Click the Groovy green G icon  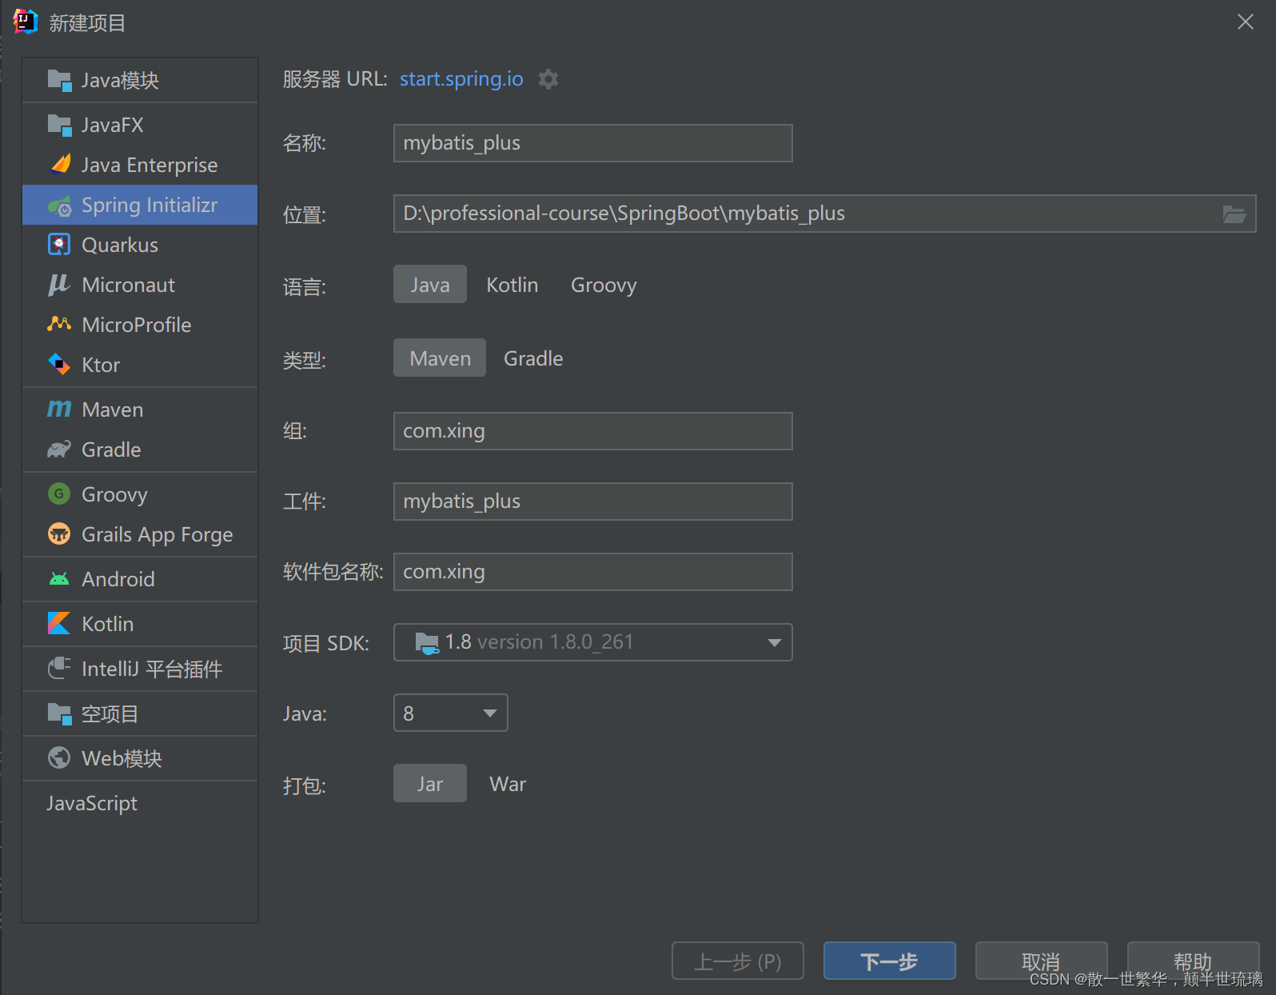click(59, 494)
